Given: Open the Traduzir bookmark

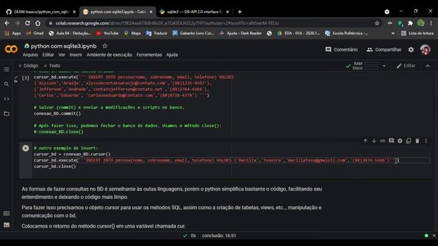Looking at the screenshot, I should (157, 33).
